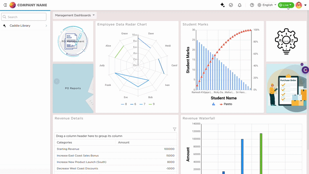The image size is (309, 174).
Task: Click the filter icon in Revenue Details
Action: point(175,129)
